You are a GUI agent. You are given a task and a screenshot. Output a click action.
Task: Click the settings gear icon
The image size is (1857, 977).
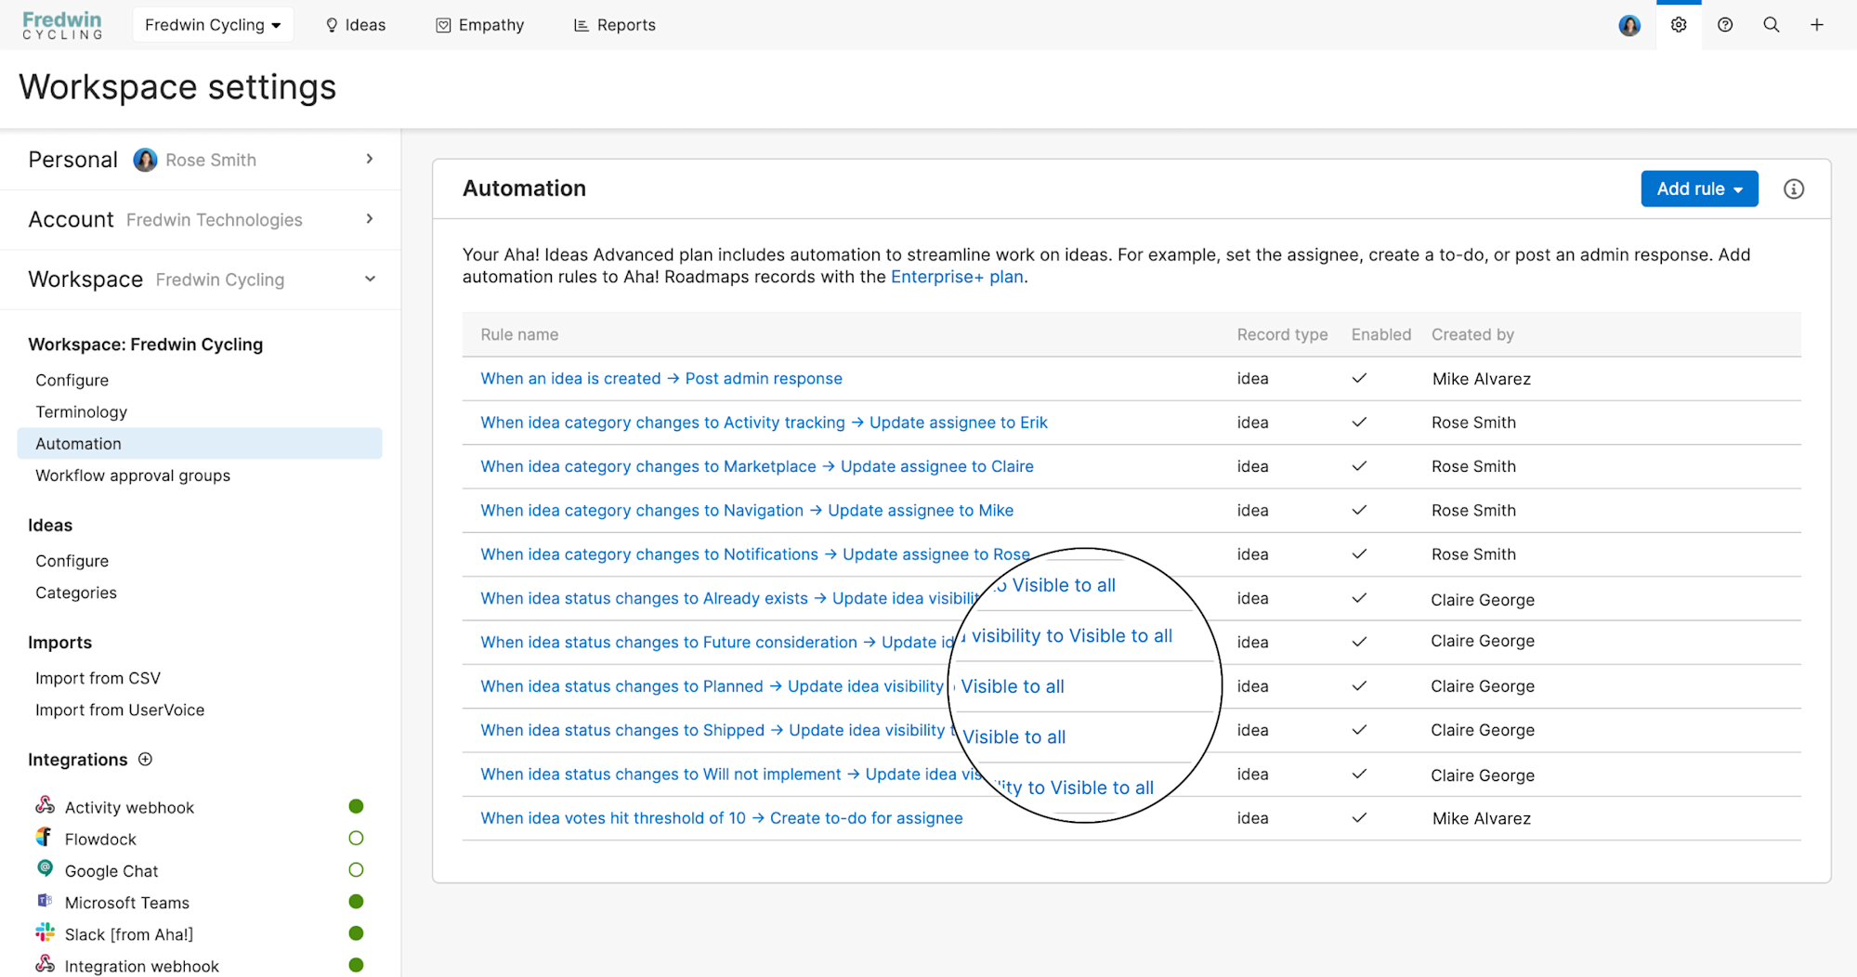(1679, 24)
